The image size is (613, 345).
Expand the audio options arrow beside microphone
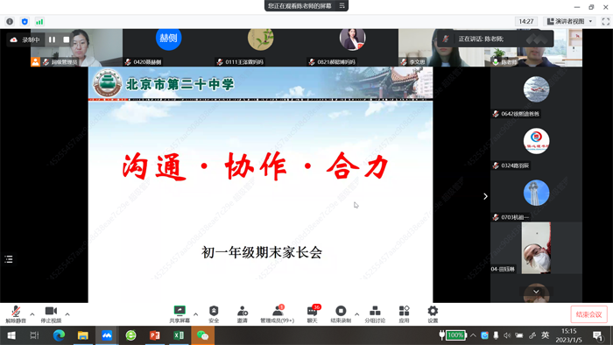pos(32,314)
